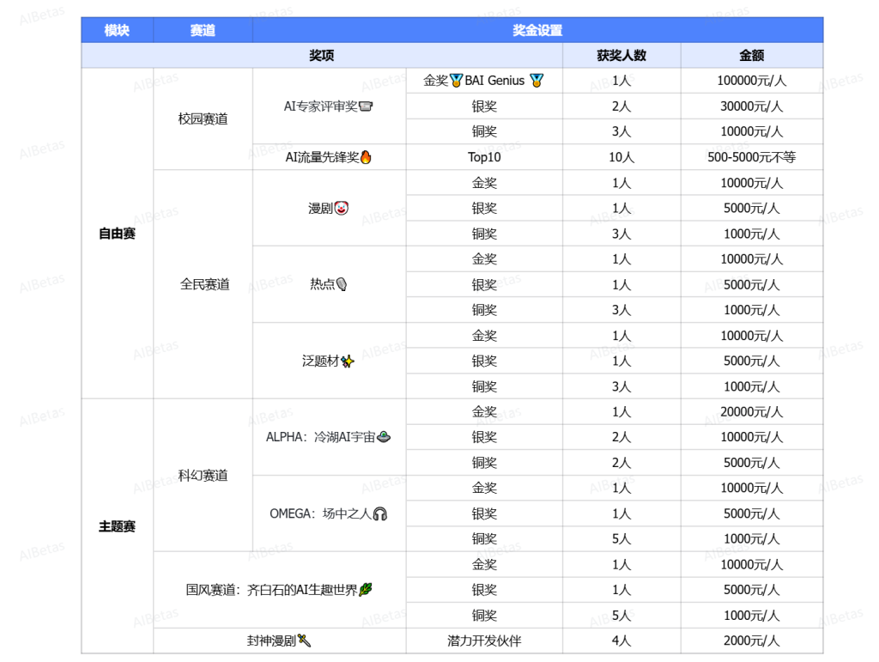Click the 奖金设置 header cell
Screen dimensions: 879x662
click(x=537, y=30)
